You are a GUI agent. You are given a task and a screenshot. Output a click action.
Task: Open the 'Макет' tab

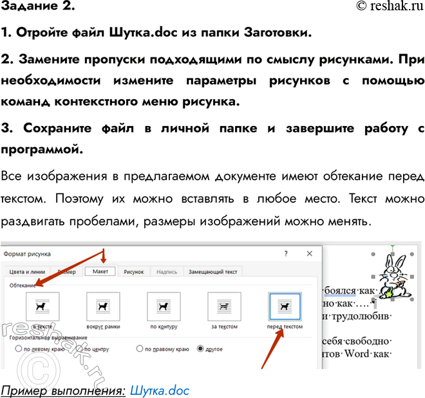(100, 272)
